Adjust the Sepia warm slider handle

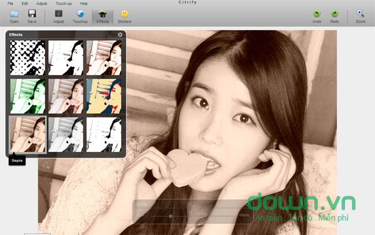[x=171, y=216]
